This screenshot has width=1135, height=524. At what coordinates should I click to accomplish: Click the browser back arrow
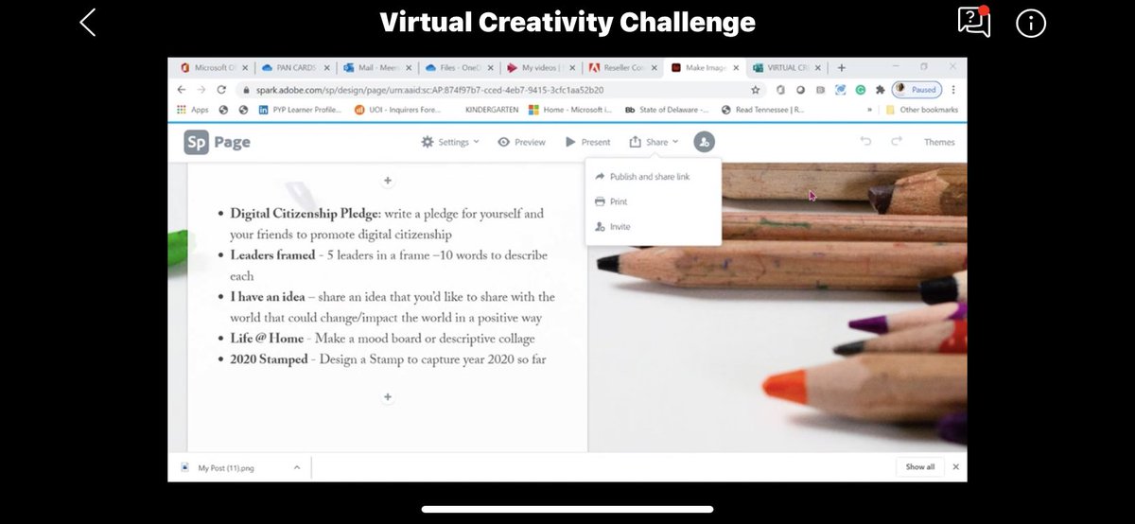click(182, 90)
